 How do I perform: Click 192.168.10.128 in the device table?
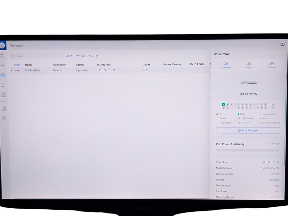(x=106, y=70)
